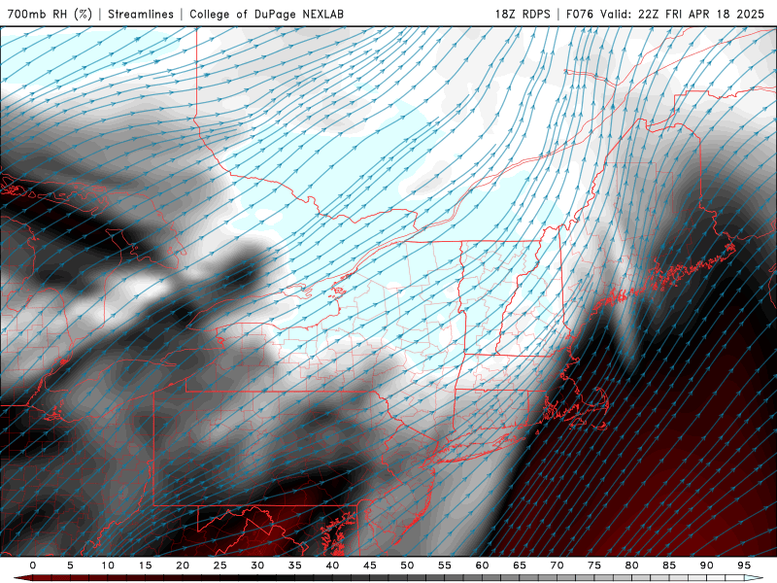Click the '40' tick label on color scale
The height and width of the screenshot is (583, 777).
[332, 566]
